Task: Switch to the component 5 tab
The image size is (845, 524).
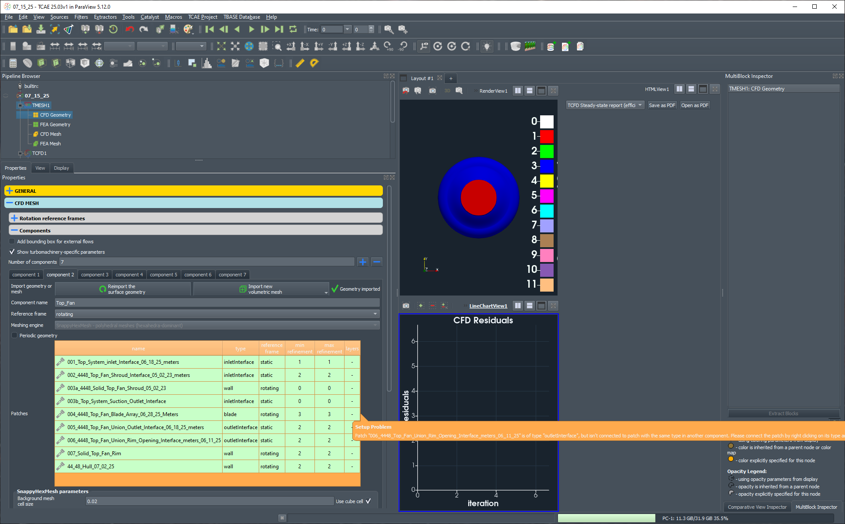Action: [x=163, y=275]
